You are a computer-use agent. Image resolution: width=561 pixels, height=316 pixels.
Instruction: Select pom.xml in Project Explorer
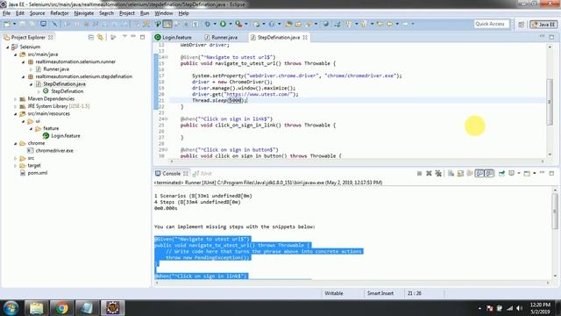click(x=37, y=173)
